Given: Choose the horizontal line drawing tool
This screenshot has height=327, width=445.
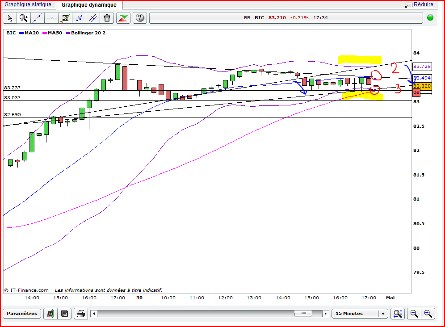Looking at the screenshot, I should pos(51,18).
